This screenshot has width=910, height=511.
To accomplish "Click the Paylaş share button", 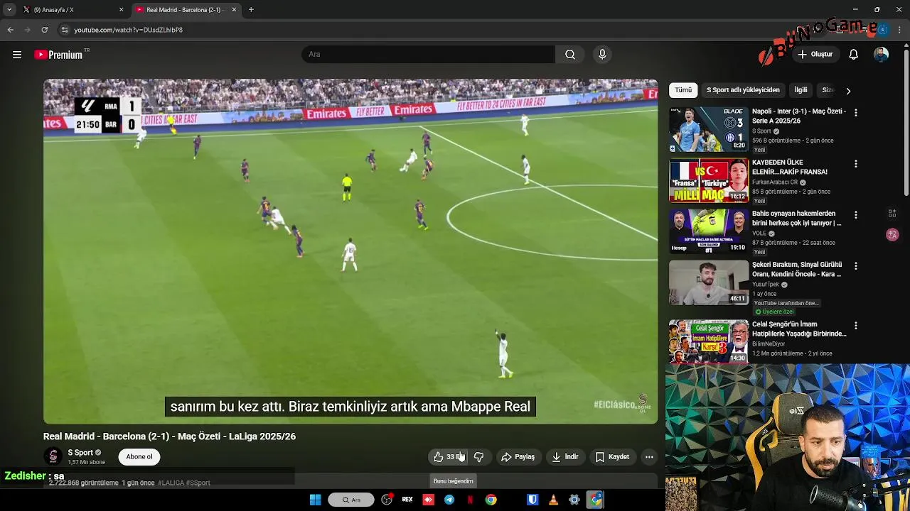I will click(x=518, y=457).
